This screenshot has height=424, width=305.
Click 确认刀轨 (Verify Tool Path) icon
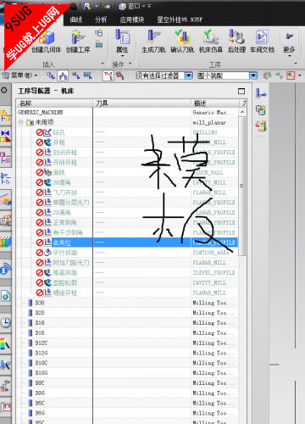pos(182,42)
